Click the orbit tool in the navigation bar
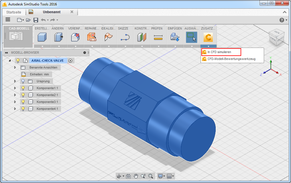 119,176
